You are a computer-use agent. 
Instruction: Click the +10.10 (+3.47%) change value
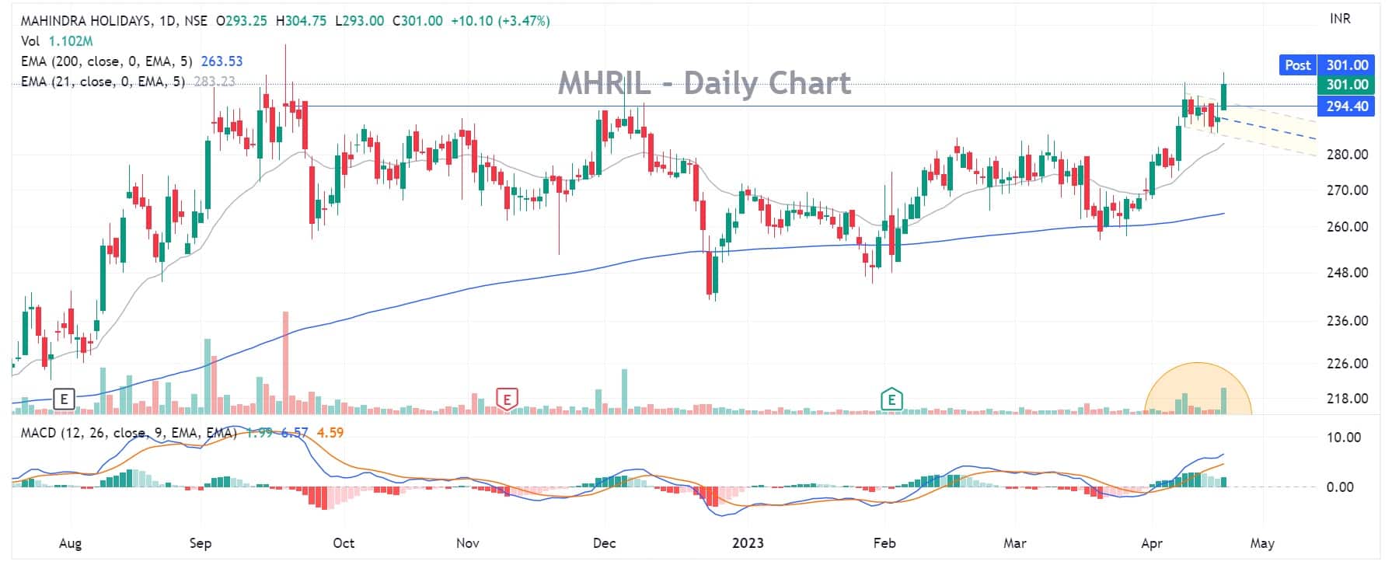tap(499, 21)
